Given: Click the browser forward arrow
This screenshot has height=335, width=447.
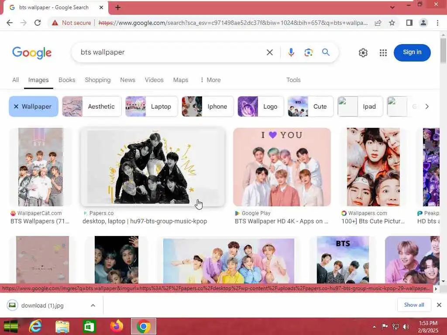Looking at the screenshot, I should click(24, 23).
